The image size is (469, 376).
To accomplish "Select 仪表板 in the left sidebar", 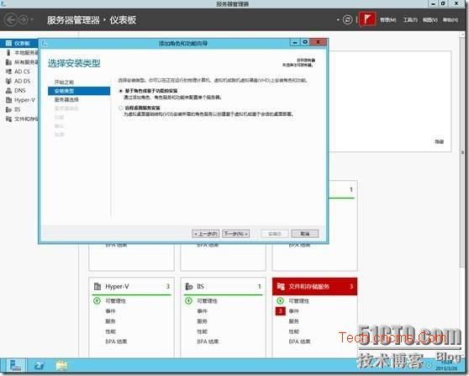I will [19, 44].
